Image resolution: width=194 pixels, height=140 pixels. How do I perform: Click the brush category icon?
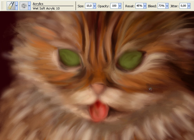11,6
